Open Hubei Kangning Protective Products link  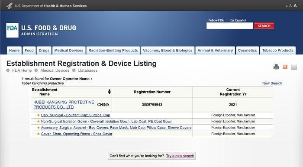pos(64,105)
